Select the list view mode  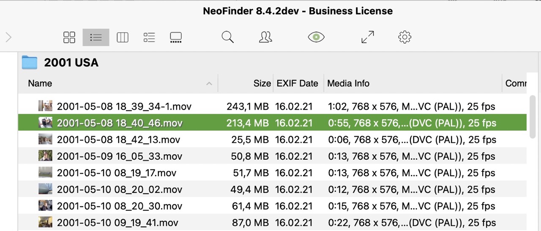[x=96, y=38]
